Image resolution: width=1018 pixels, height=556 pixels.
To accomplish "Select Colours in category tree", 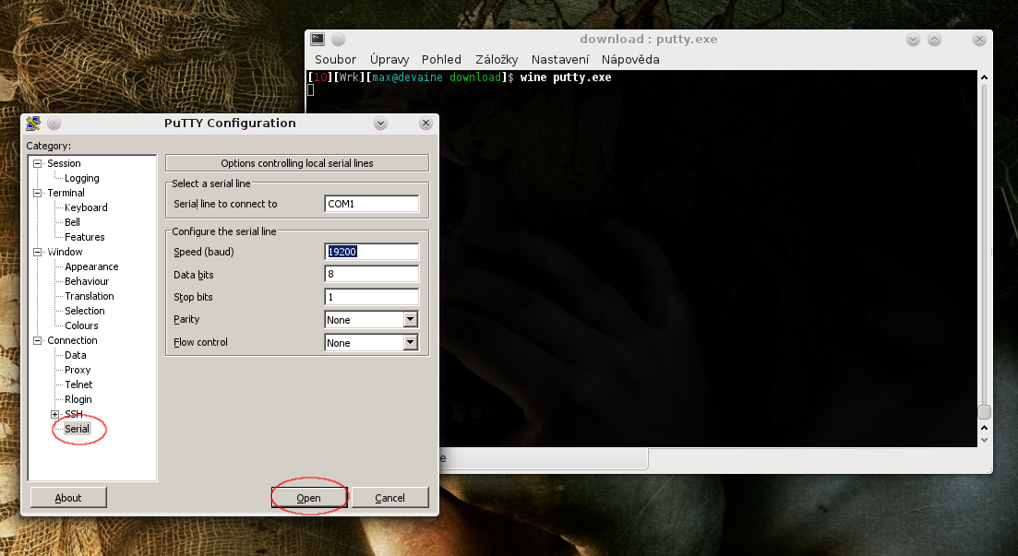I will [x=81, y=325].
